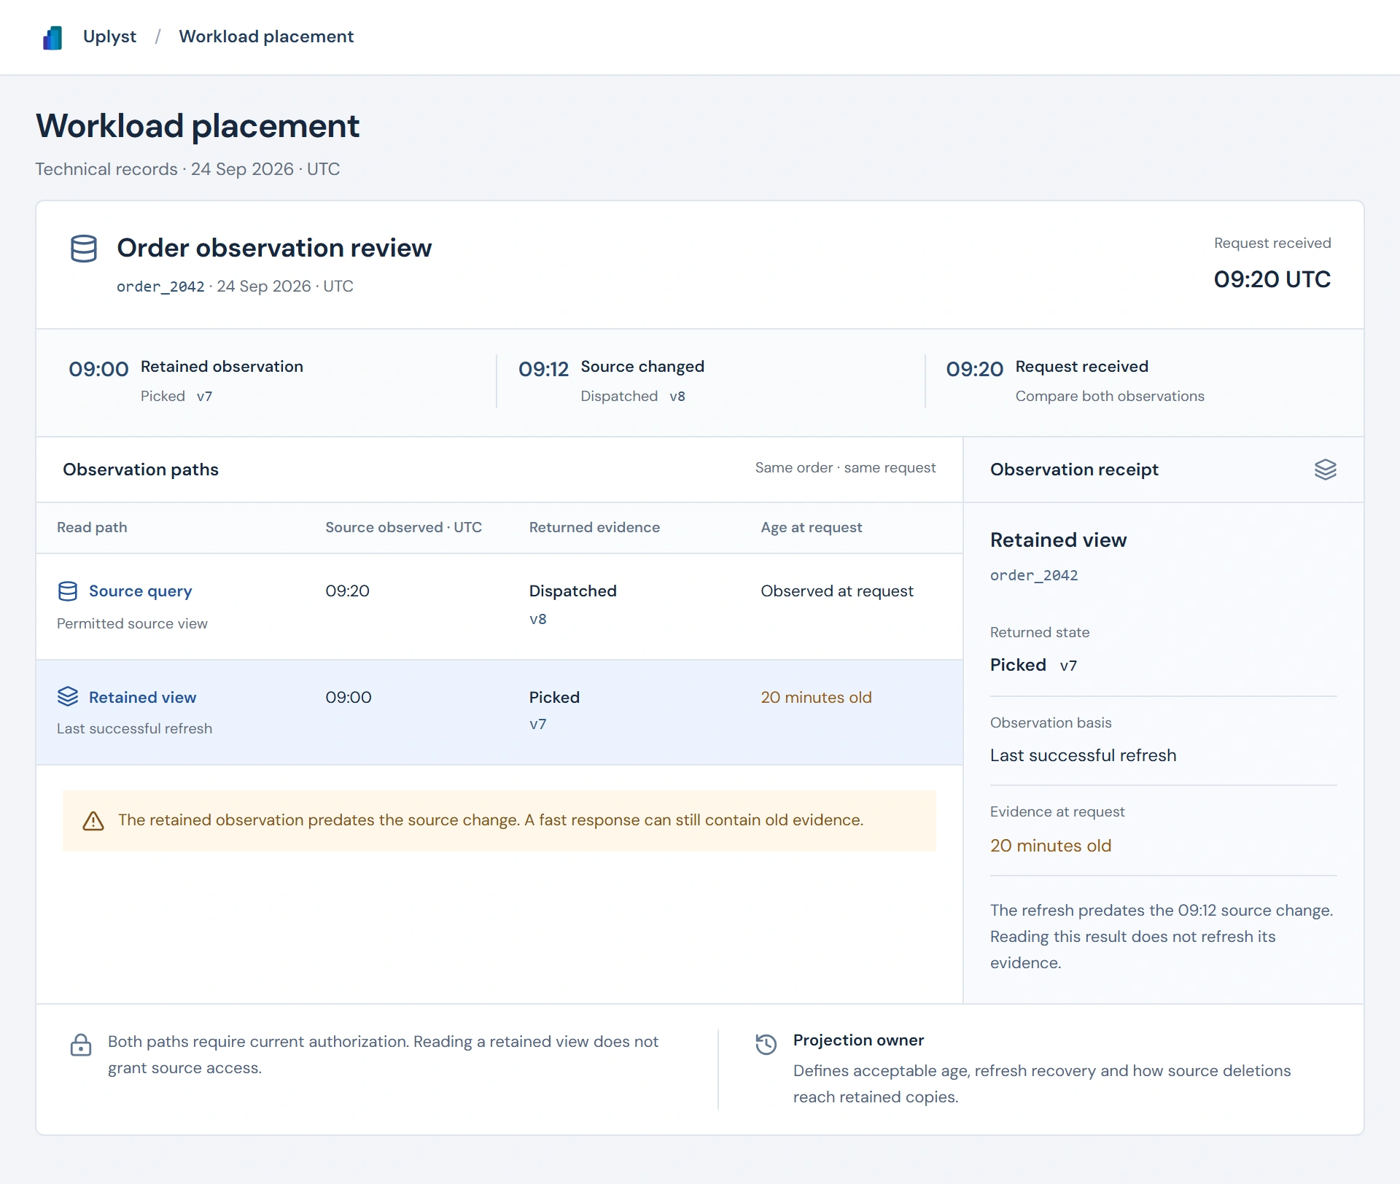Click '20 minutes old' under Evidence at request
The image size is (1400, 1184).
tap(1050, 846)
